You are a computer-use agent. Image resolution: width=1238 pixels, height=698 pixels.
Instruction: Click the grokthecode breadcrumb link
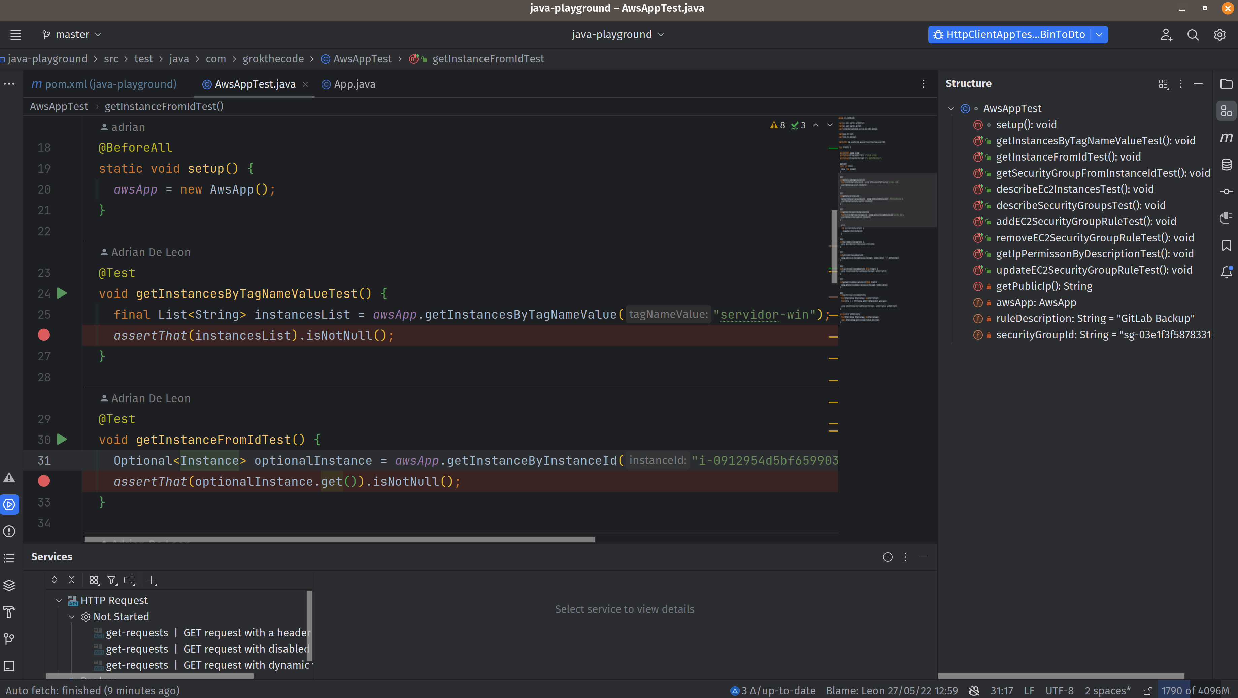pos(273,59)
